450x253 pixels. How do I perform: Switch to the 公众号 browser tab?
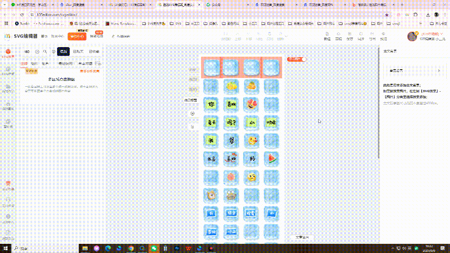[227, 5]
